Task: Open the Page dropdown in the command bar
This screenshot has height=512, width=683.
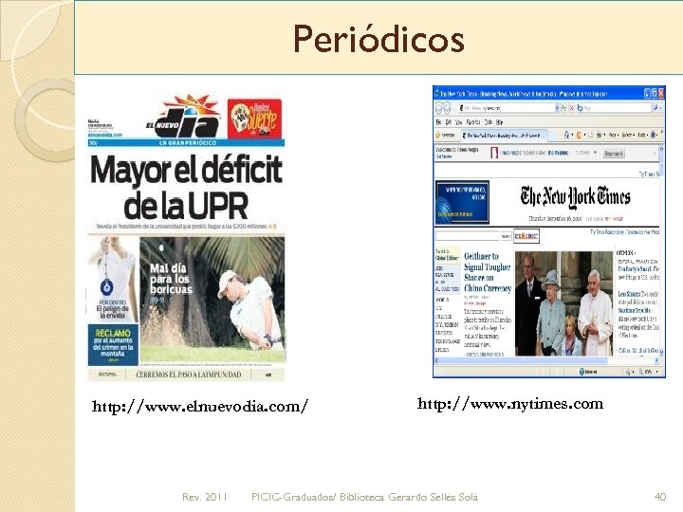Action: coord(613,136)
